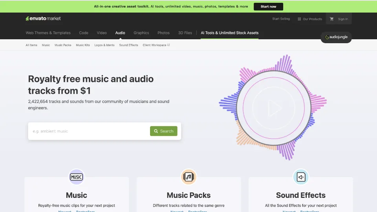Screen dimensions: 377x212
Task: Select the Photos nav item
Action: coord(163,33)
